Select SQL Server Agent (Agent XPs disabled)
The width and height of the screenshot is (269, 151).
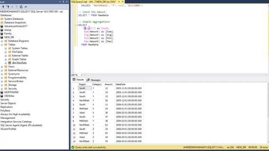click(21, 125)
